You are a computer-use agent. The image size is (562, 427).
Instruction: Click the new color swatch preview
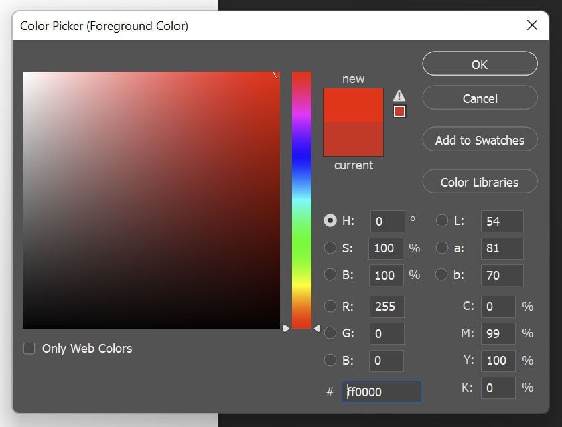click(x=353, y=105)
